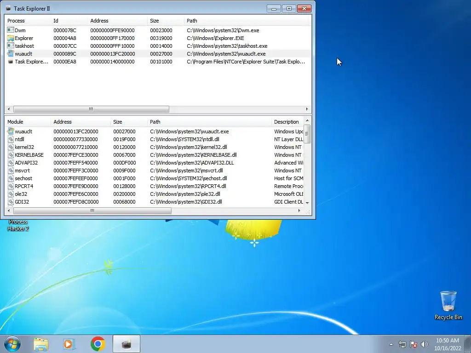
Task: Sort the process list by Address header
Action: tap(117, 21)
